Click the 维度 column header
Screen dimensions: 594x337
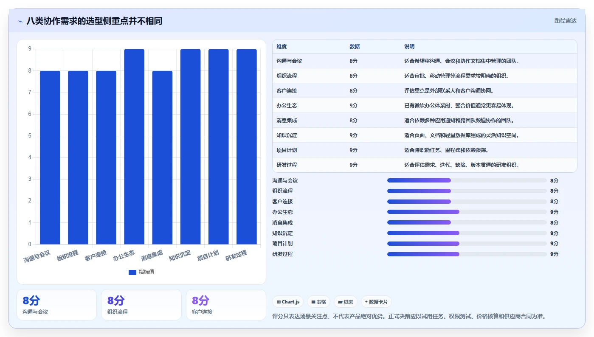coord(282,47)
